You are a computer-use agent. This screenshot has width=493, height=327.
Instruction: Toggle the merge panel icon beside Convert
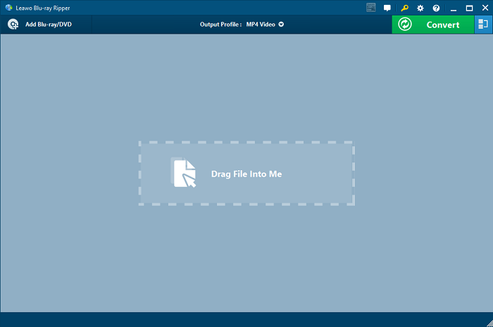click(x=483, y=25)
